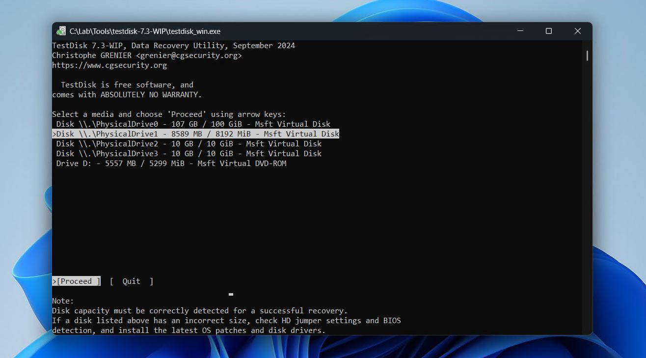Image resolution: width=646 pixels, height=358 pixels.
Task: Select the PhysicalDrive0 107 GB disk entry
Action: (191, 124)
